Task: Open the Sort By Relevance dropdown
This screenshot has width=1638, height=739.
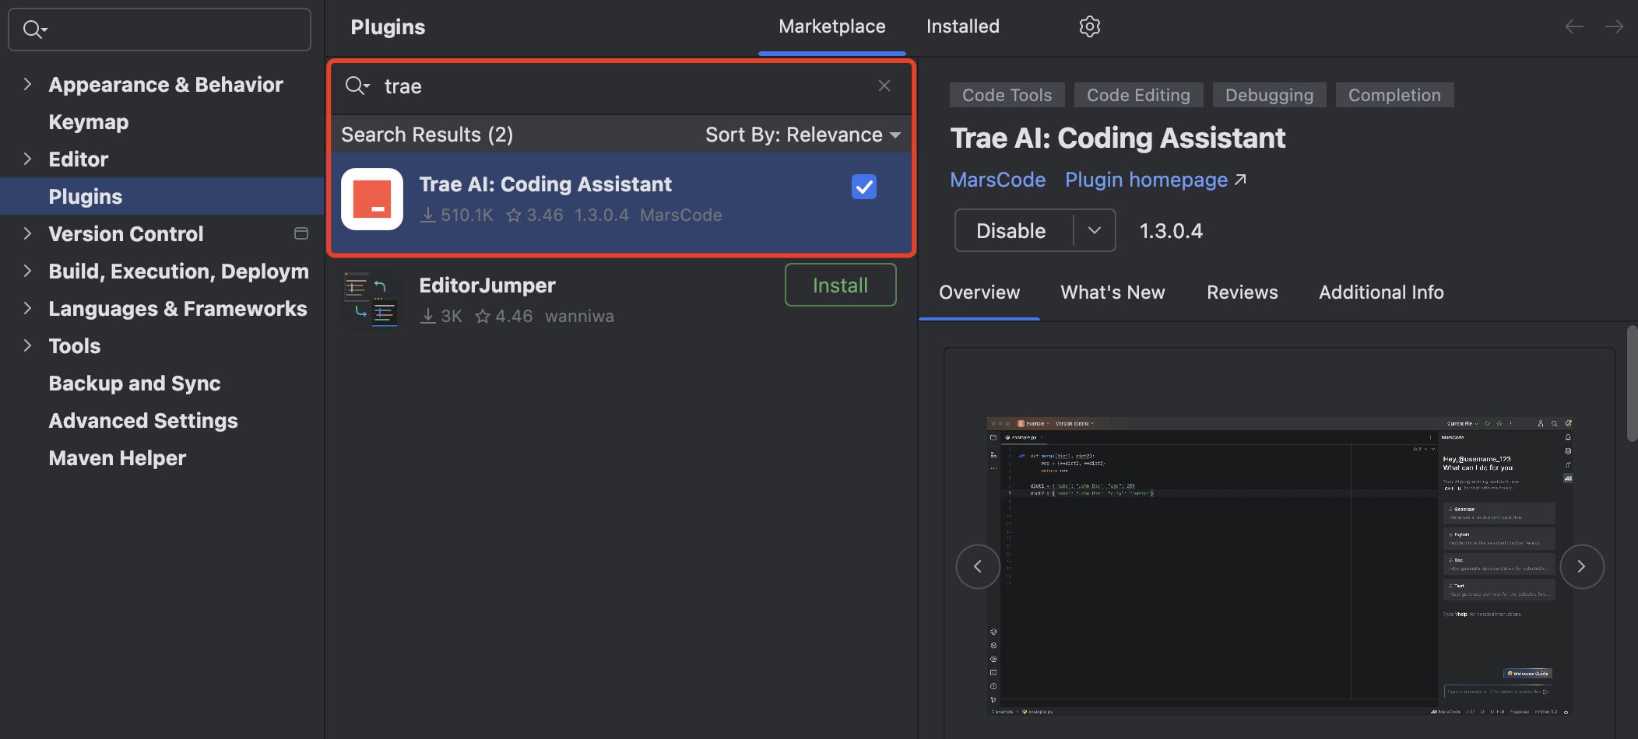Action: click(803, 135)
